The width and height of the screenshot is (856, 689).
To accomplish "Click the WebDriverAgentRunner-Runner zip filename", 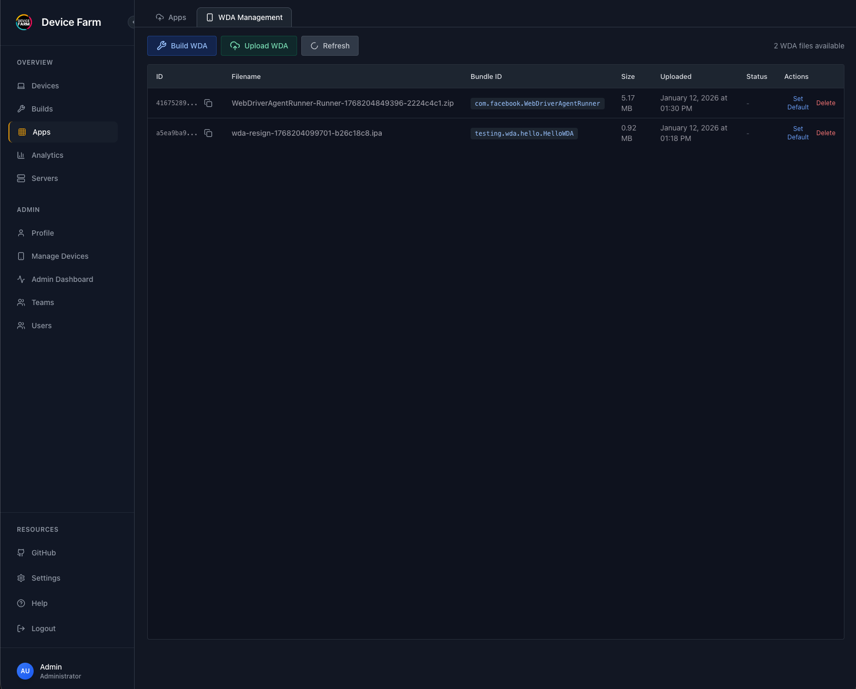I will click(343, 103).
